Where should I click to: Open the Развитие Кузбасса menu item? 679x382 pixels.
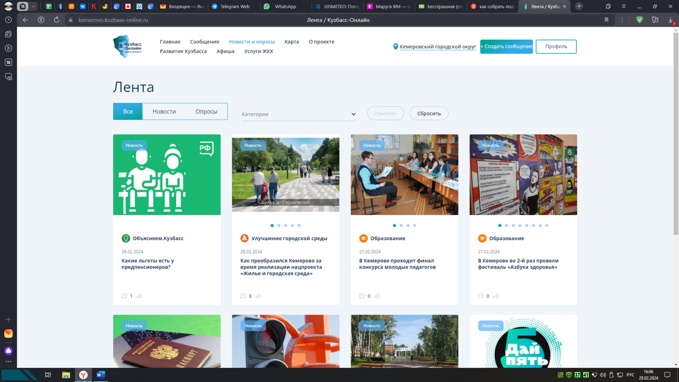tap(183, 51)
